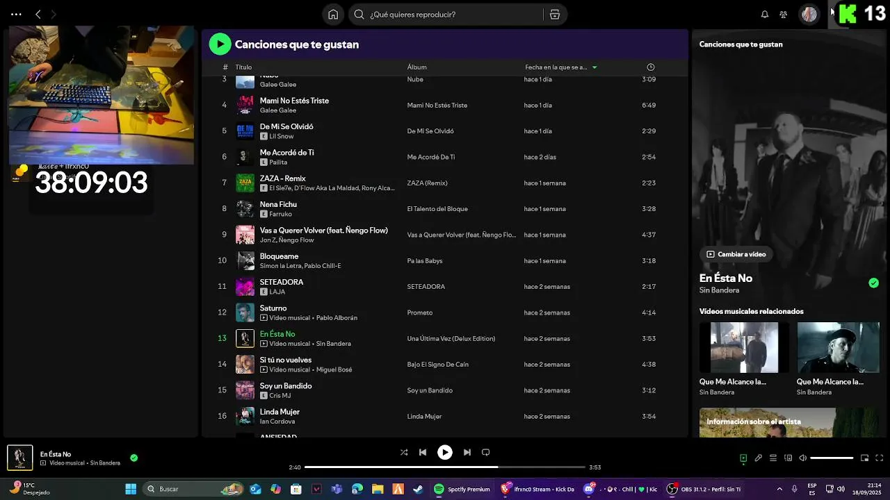
Task: Skip to previous track
Action: click(x=423, y=452)
